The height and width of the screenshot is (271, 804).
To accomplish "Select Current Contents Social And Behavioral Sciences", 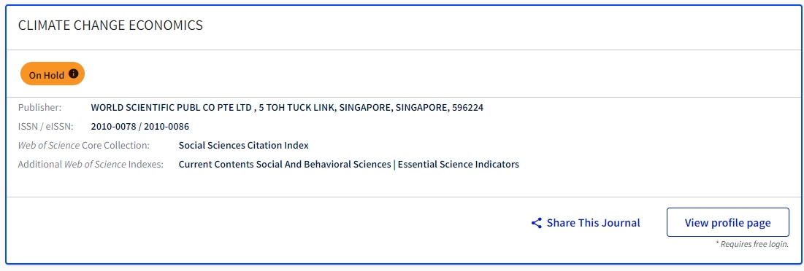I will 285,164.
